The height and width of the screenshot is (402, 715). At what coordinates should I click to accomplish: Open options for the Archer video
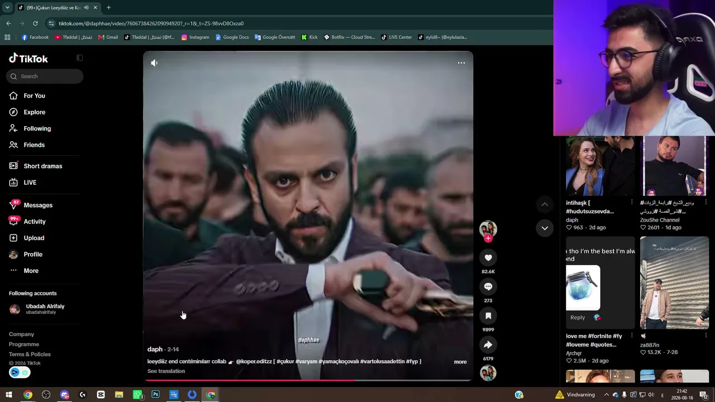coord(632,336)
